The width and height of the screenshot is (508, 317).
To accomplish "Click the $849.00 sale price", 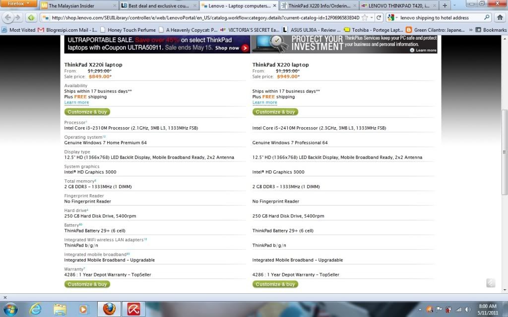I will [100, 77].
